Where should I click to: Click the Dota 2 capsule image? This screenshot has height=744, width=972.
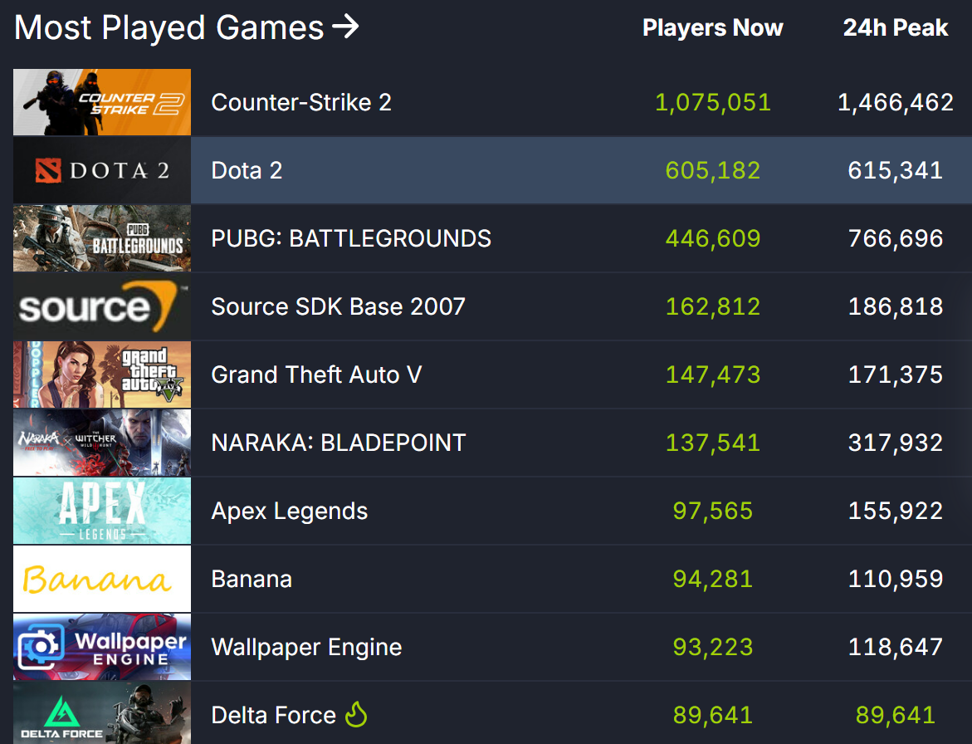[x=101, y=169]
